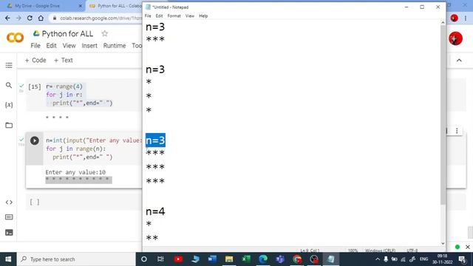Open Excel from the taskbar
The width and height of the screenshot is (473, 266).
pos(246,259)
